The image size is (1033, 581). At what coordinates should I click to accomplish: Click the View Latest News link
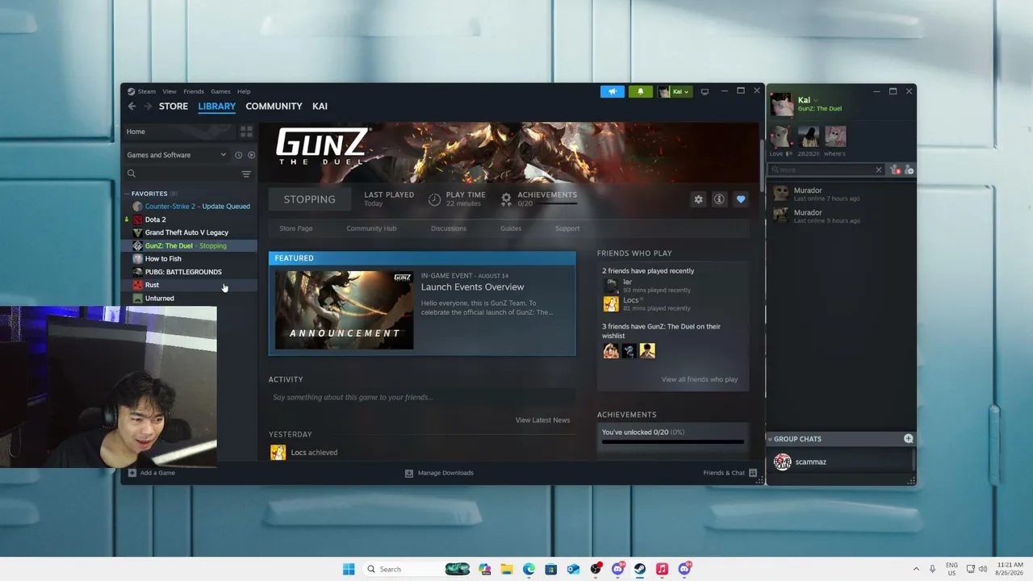click(x=542, y=420)
